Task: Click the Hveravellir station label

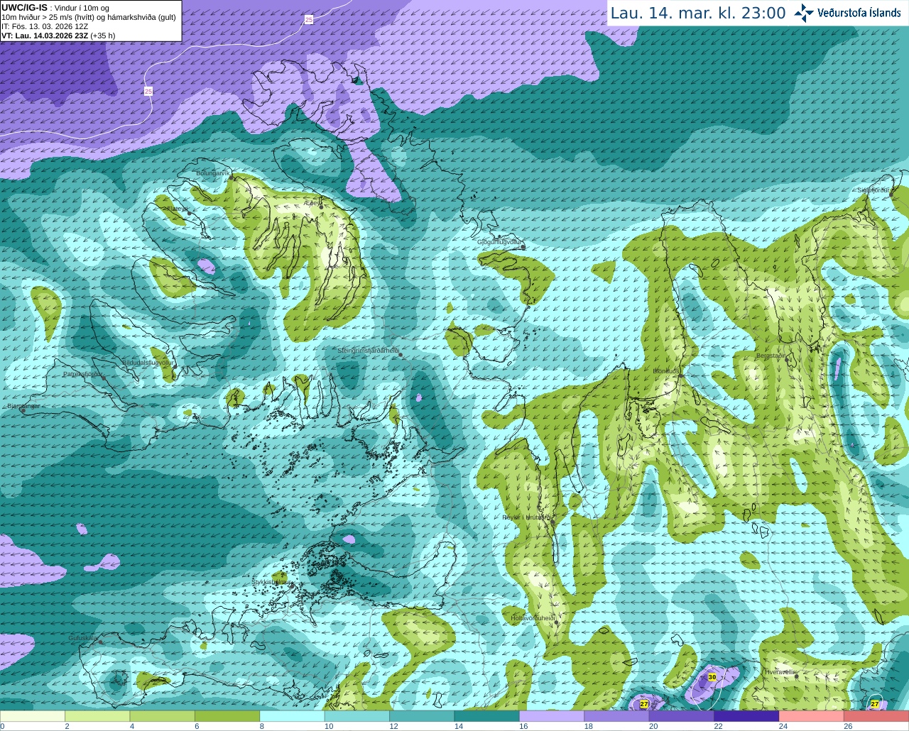Action: tap(779, 671)
